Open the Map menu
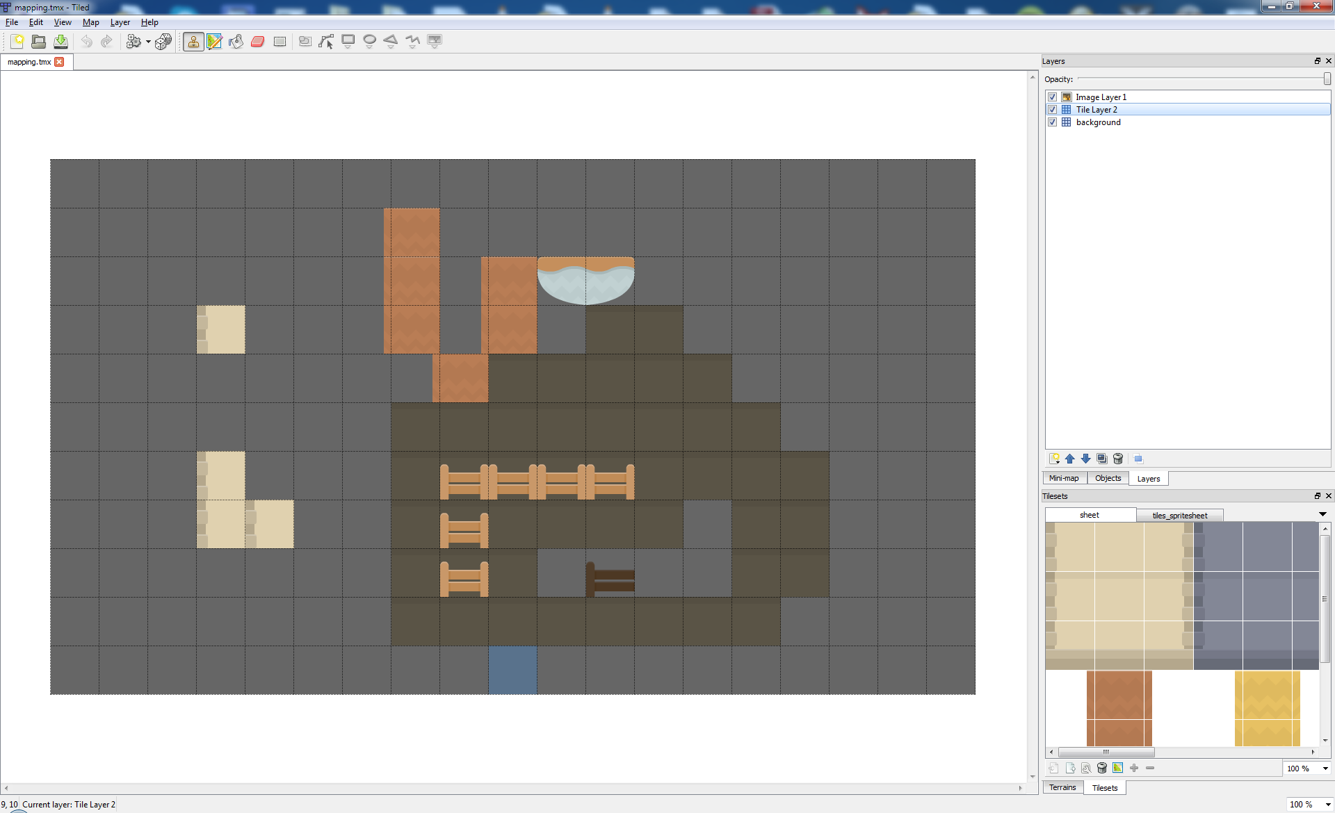 click(x=91, y=22)
